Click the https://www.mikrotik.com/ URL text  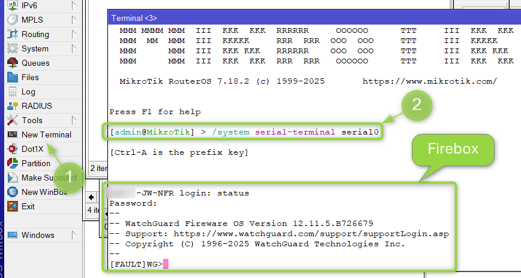tap(430, 81)
